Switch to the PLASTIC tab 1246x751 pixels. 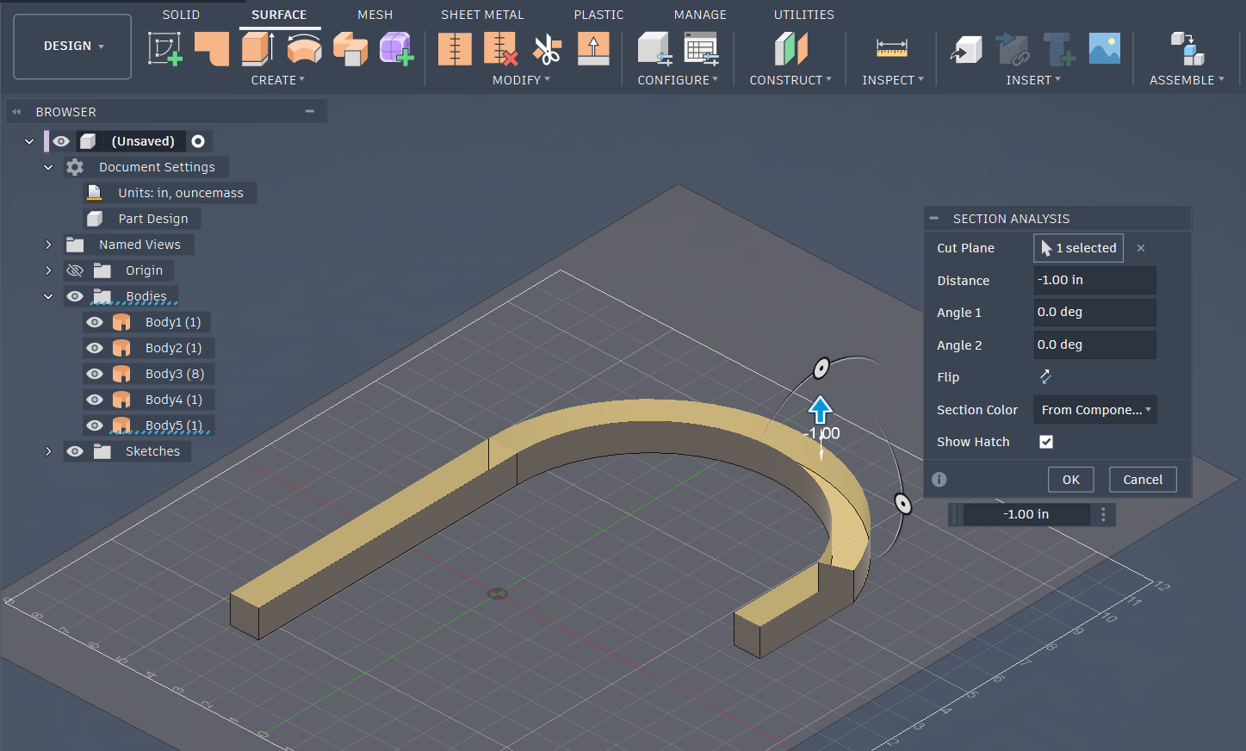(598, 15)
